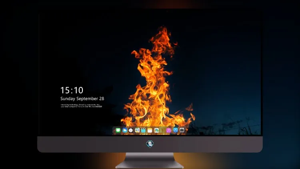Open the Maps app in dock
Viewport: 300px width, 169px height.
pyautogui.click(x=137, y=131)
